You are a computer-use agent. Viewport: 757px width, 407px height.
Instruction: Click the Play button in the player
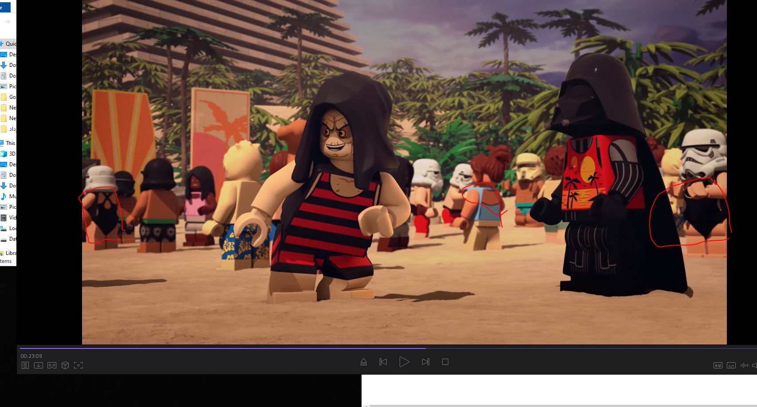click(404, 362)
